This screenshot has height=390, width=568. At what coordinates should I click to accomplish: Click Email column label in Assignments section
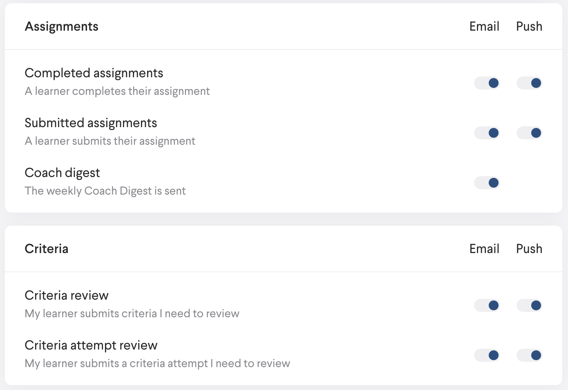click(x=484, y=27)
